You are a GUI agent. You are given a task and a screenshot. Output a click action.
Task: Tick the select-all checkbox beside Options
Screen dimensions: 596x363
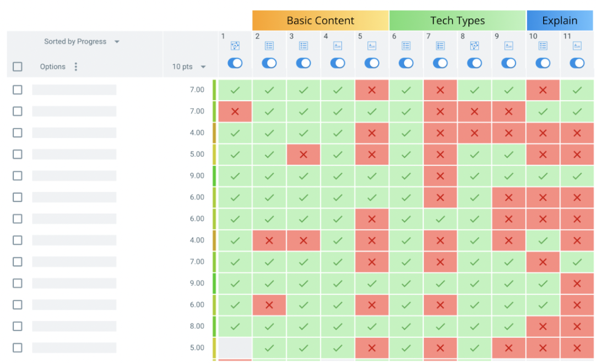18,67
